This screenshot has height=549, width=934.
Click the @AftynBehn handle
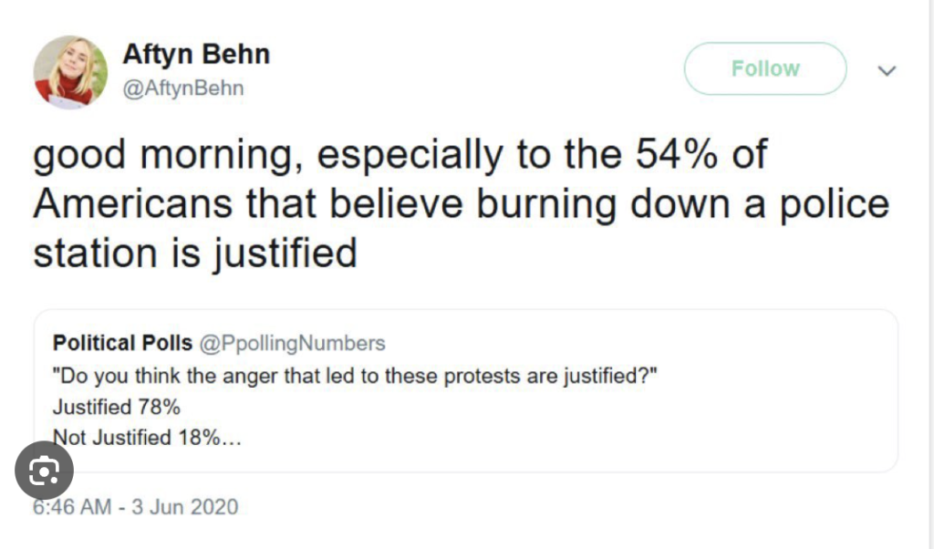182,89
